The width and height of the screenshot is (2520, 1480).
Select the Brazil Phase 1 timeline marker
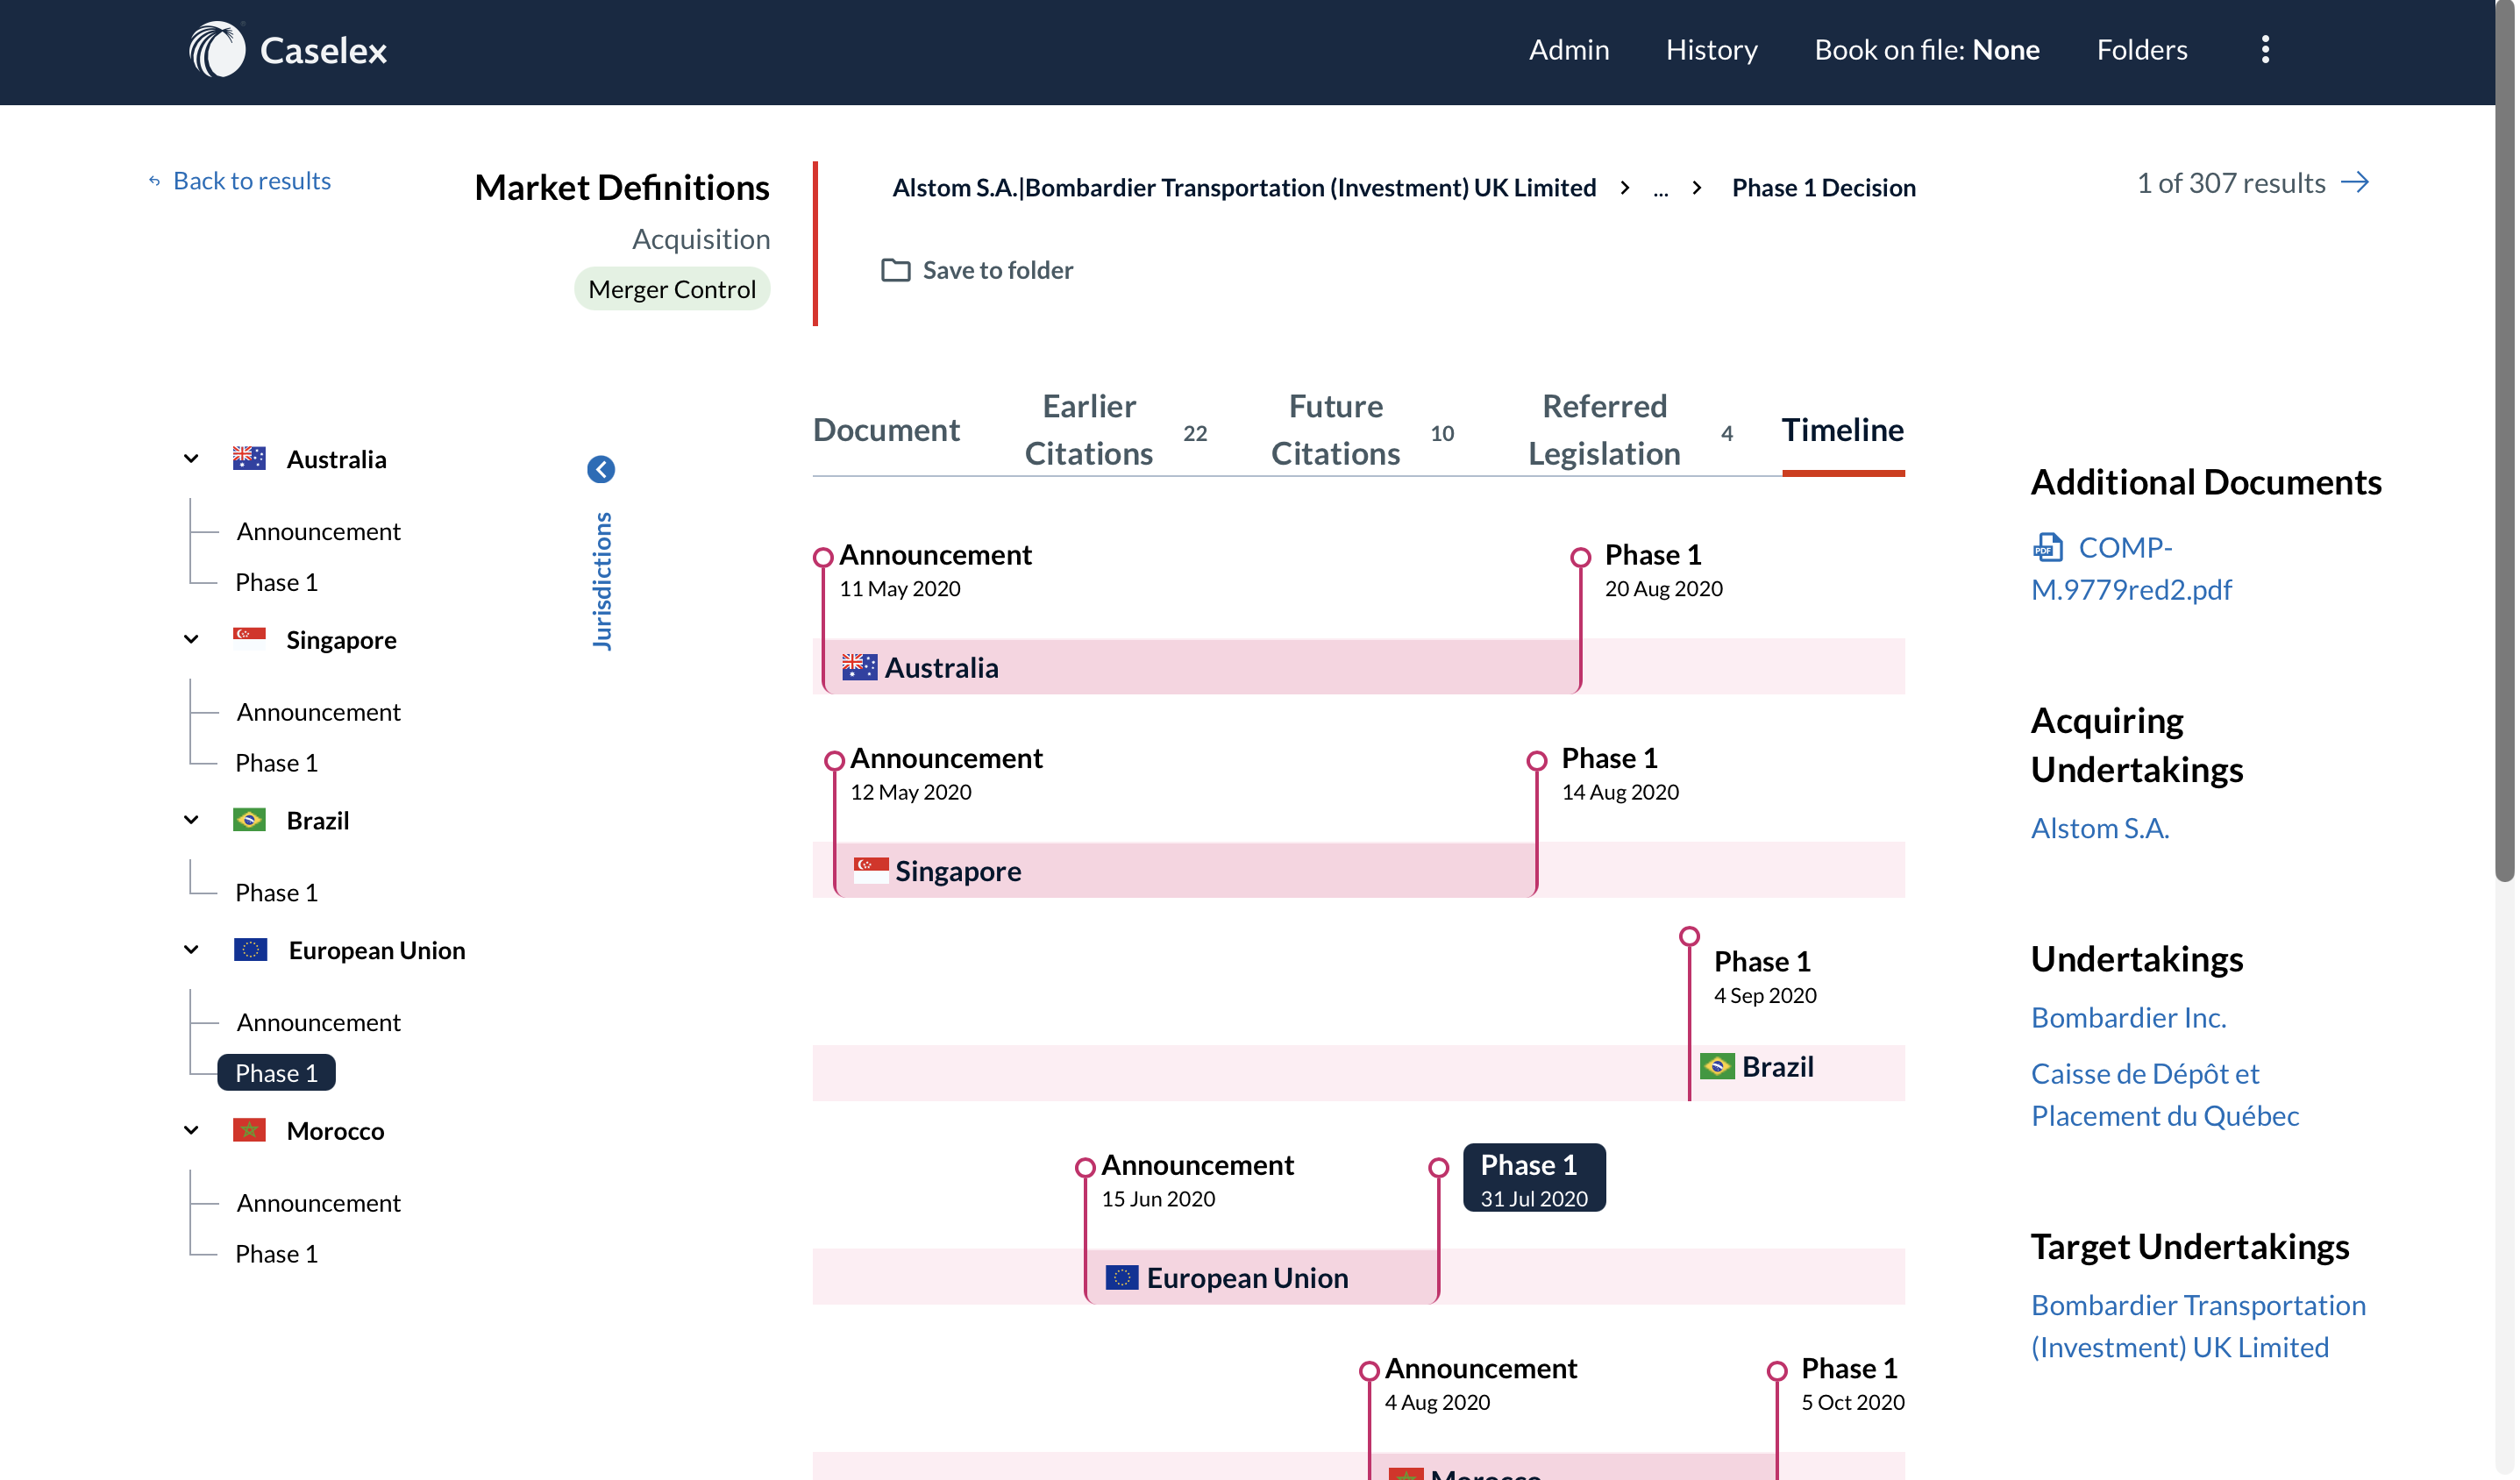tap(1689, 937)
